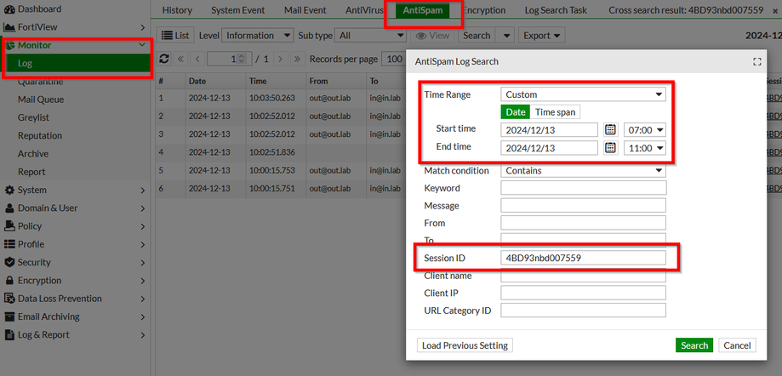Open the Sub type All dropdown
Viewport: 782px width, 376px height.
coord(372,36)
